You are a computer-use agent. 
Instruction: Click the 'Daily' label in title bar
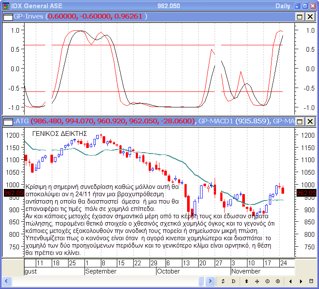[283, 6]
